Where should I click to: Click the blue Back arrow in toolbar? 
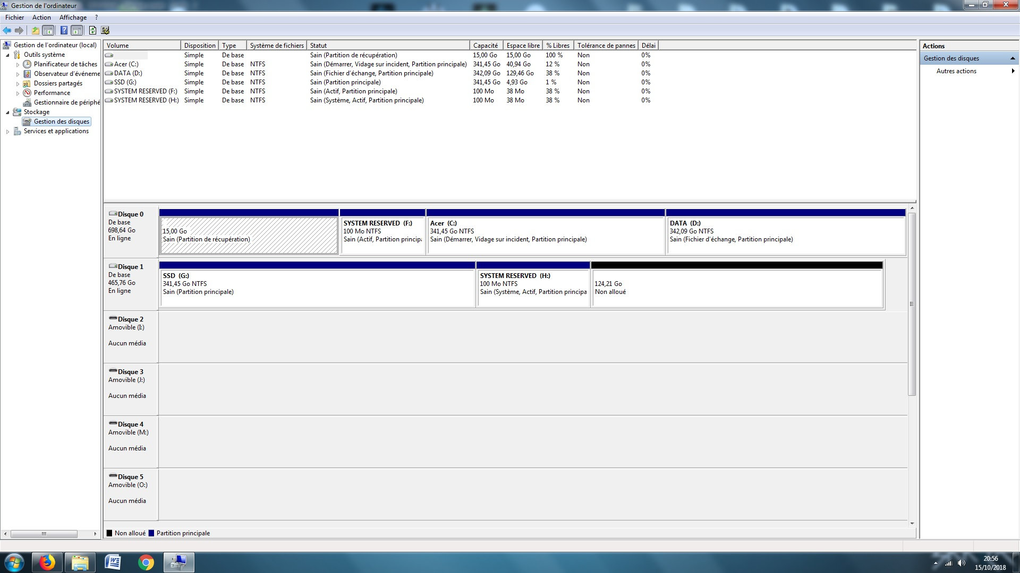(7, 31)
